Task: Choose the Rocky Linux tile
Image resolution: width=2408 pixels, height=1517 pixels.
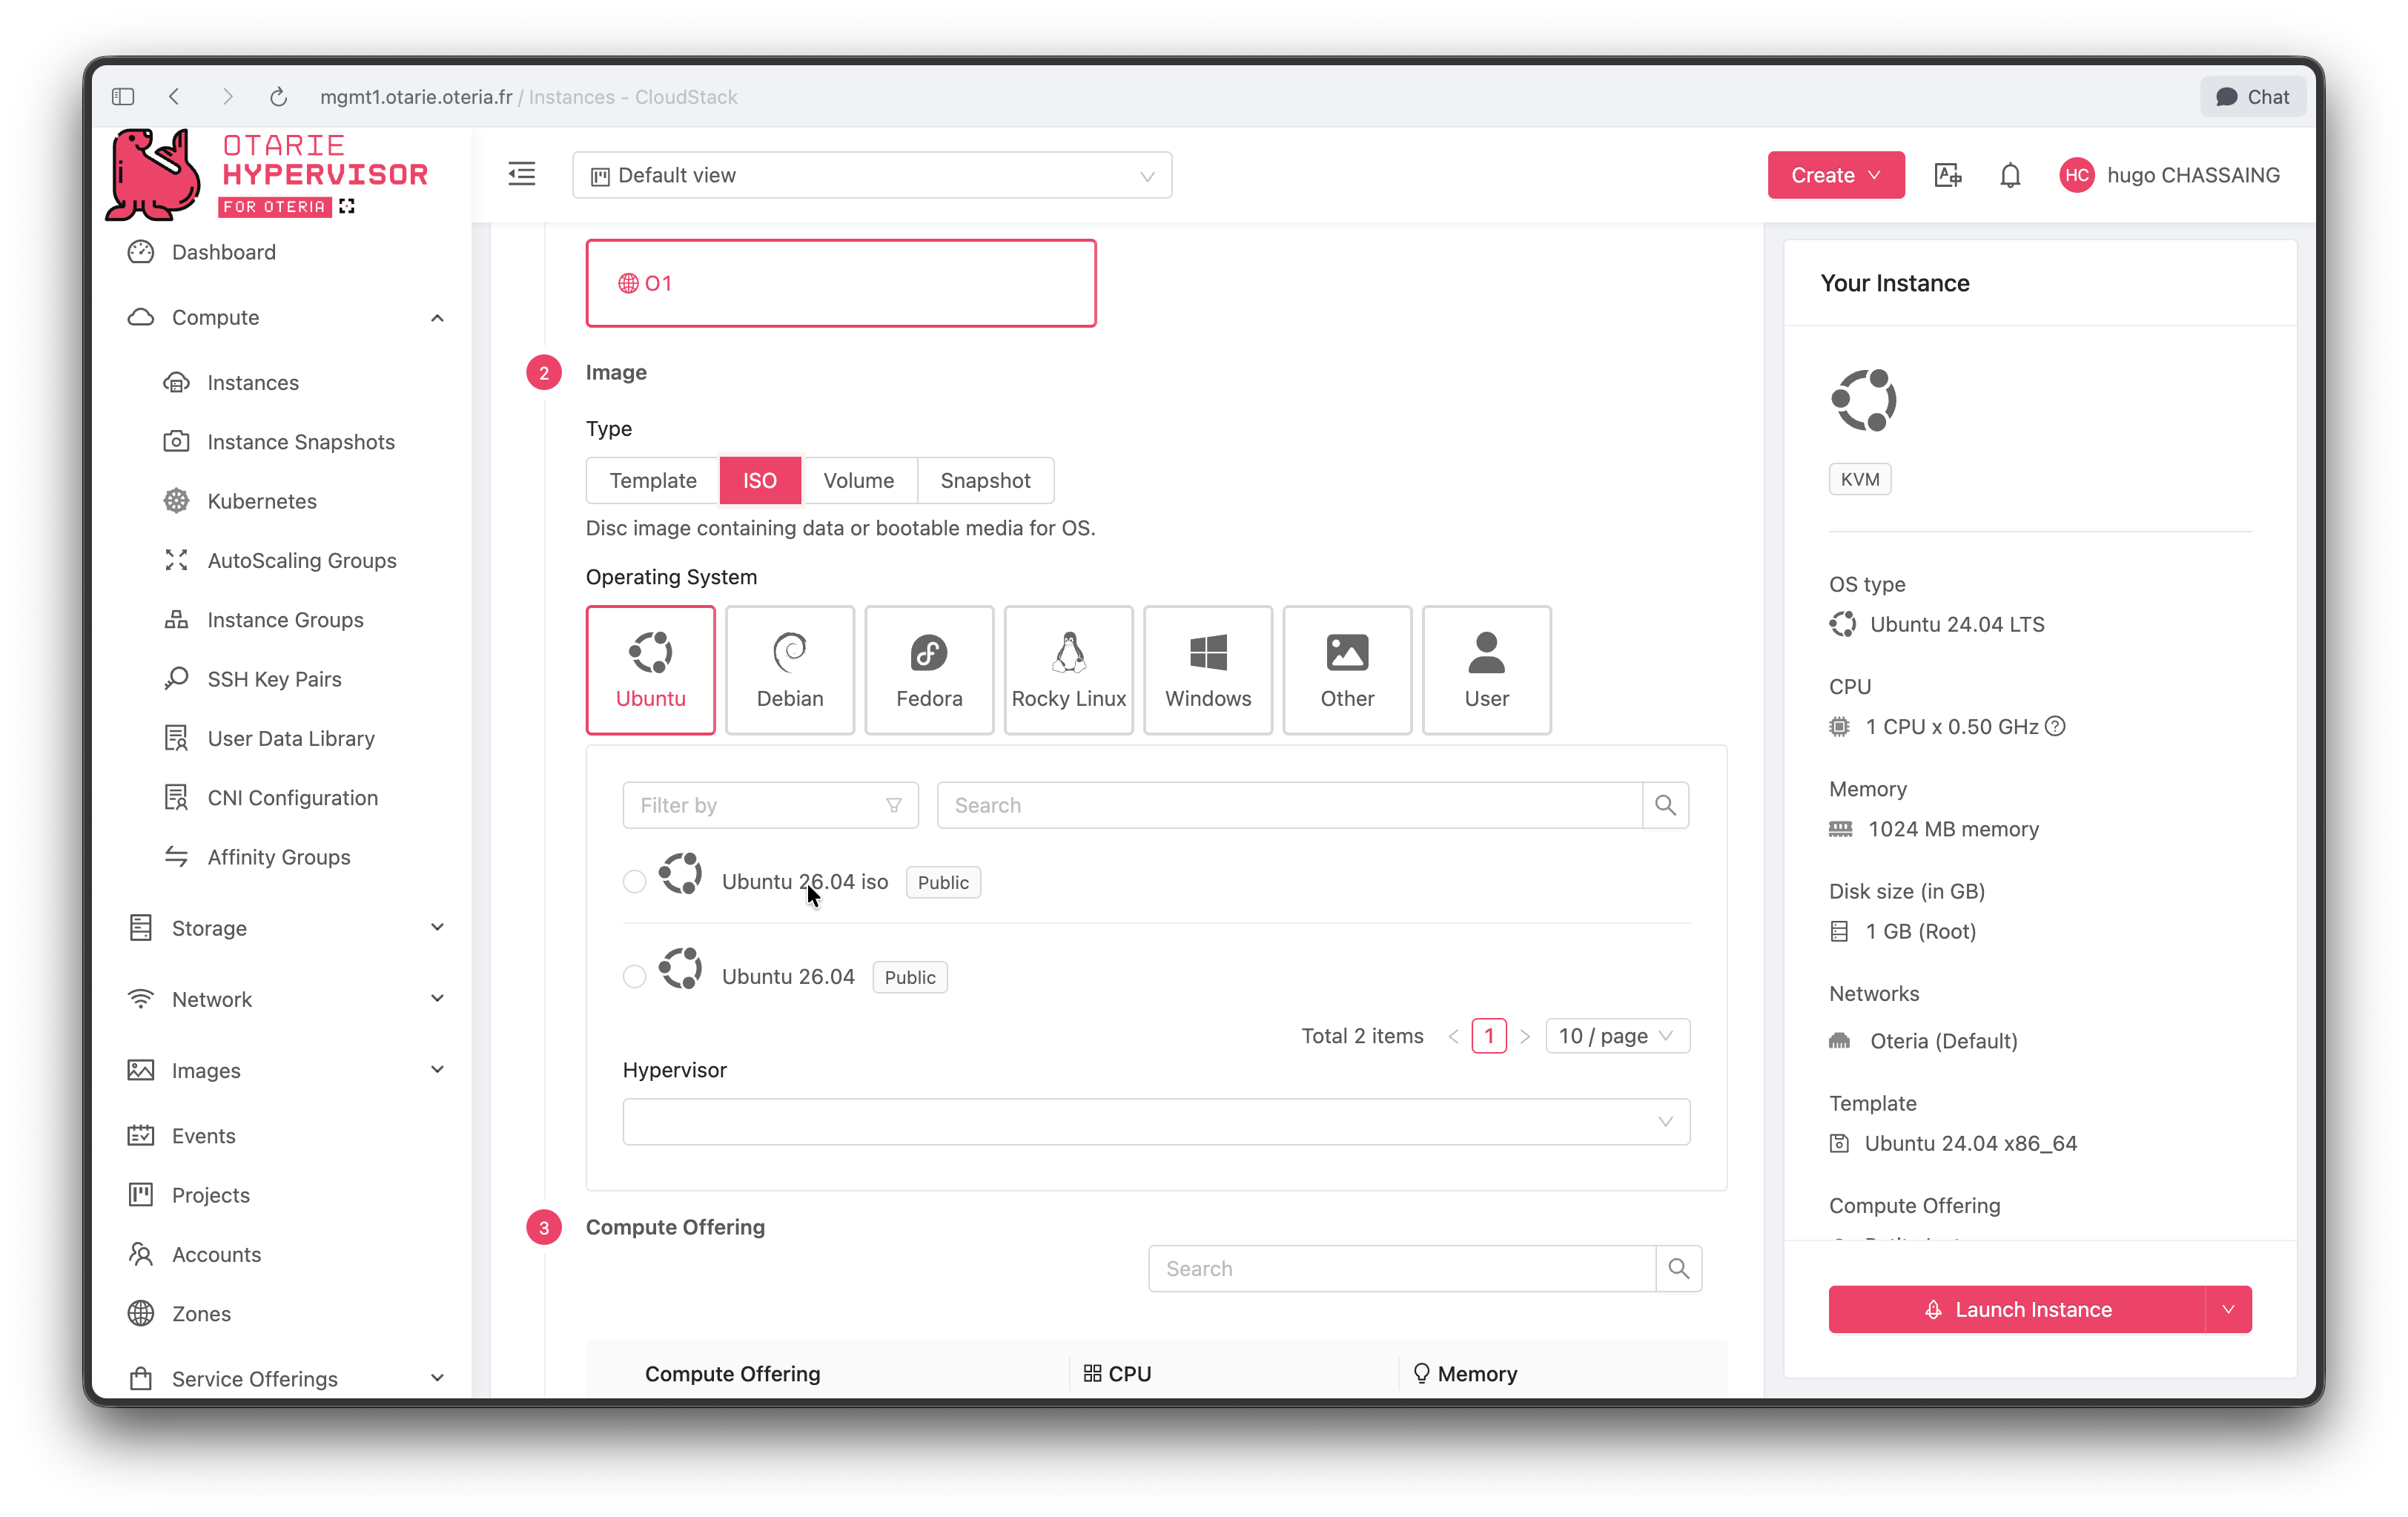Action: 1068,669
